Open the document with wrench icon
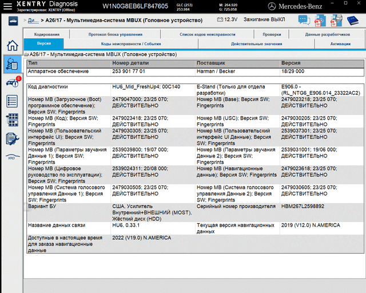The width and height of the screenshot is (366, 293). [x=11, y=138]
